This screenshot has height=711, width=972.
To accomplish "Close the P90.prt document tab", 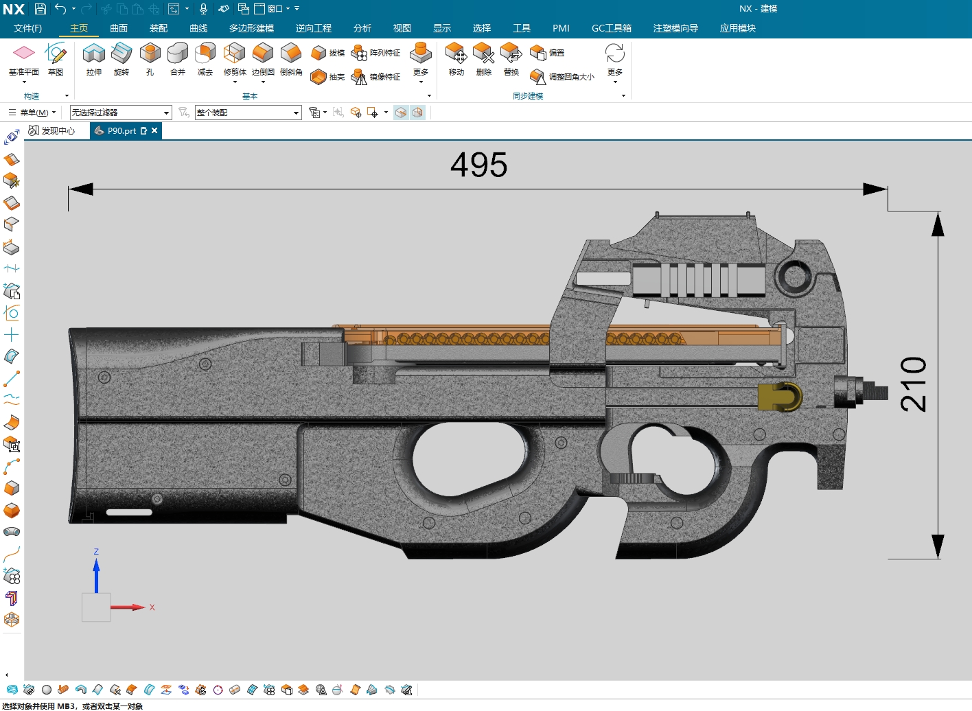I will click(154, 130).
